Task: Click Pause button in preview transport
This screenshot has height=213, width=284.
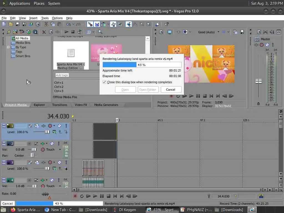Action: [x=198, y=96]
